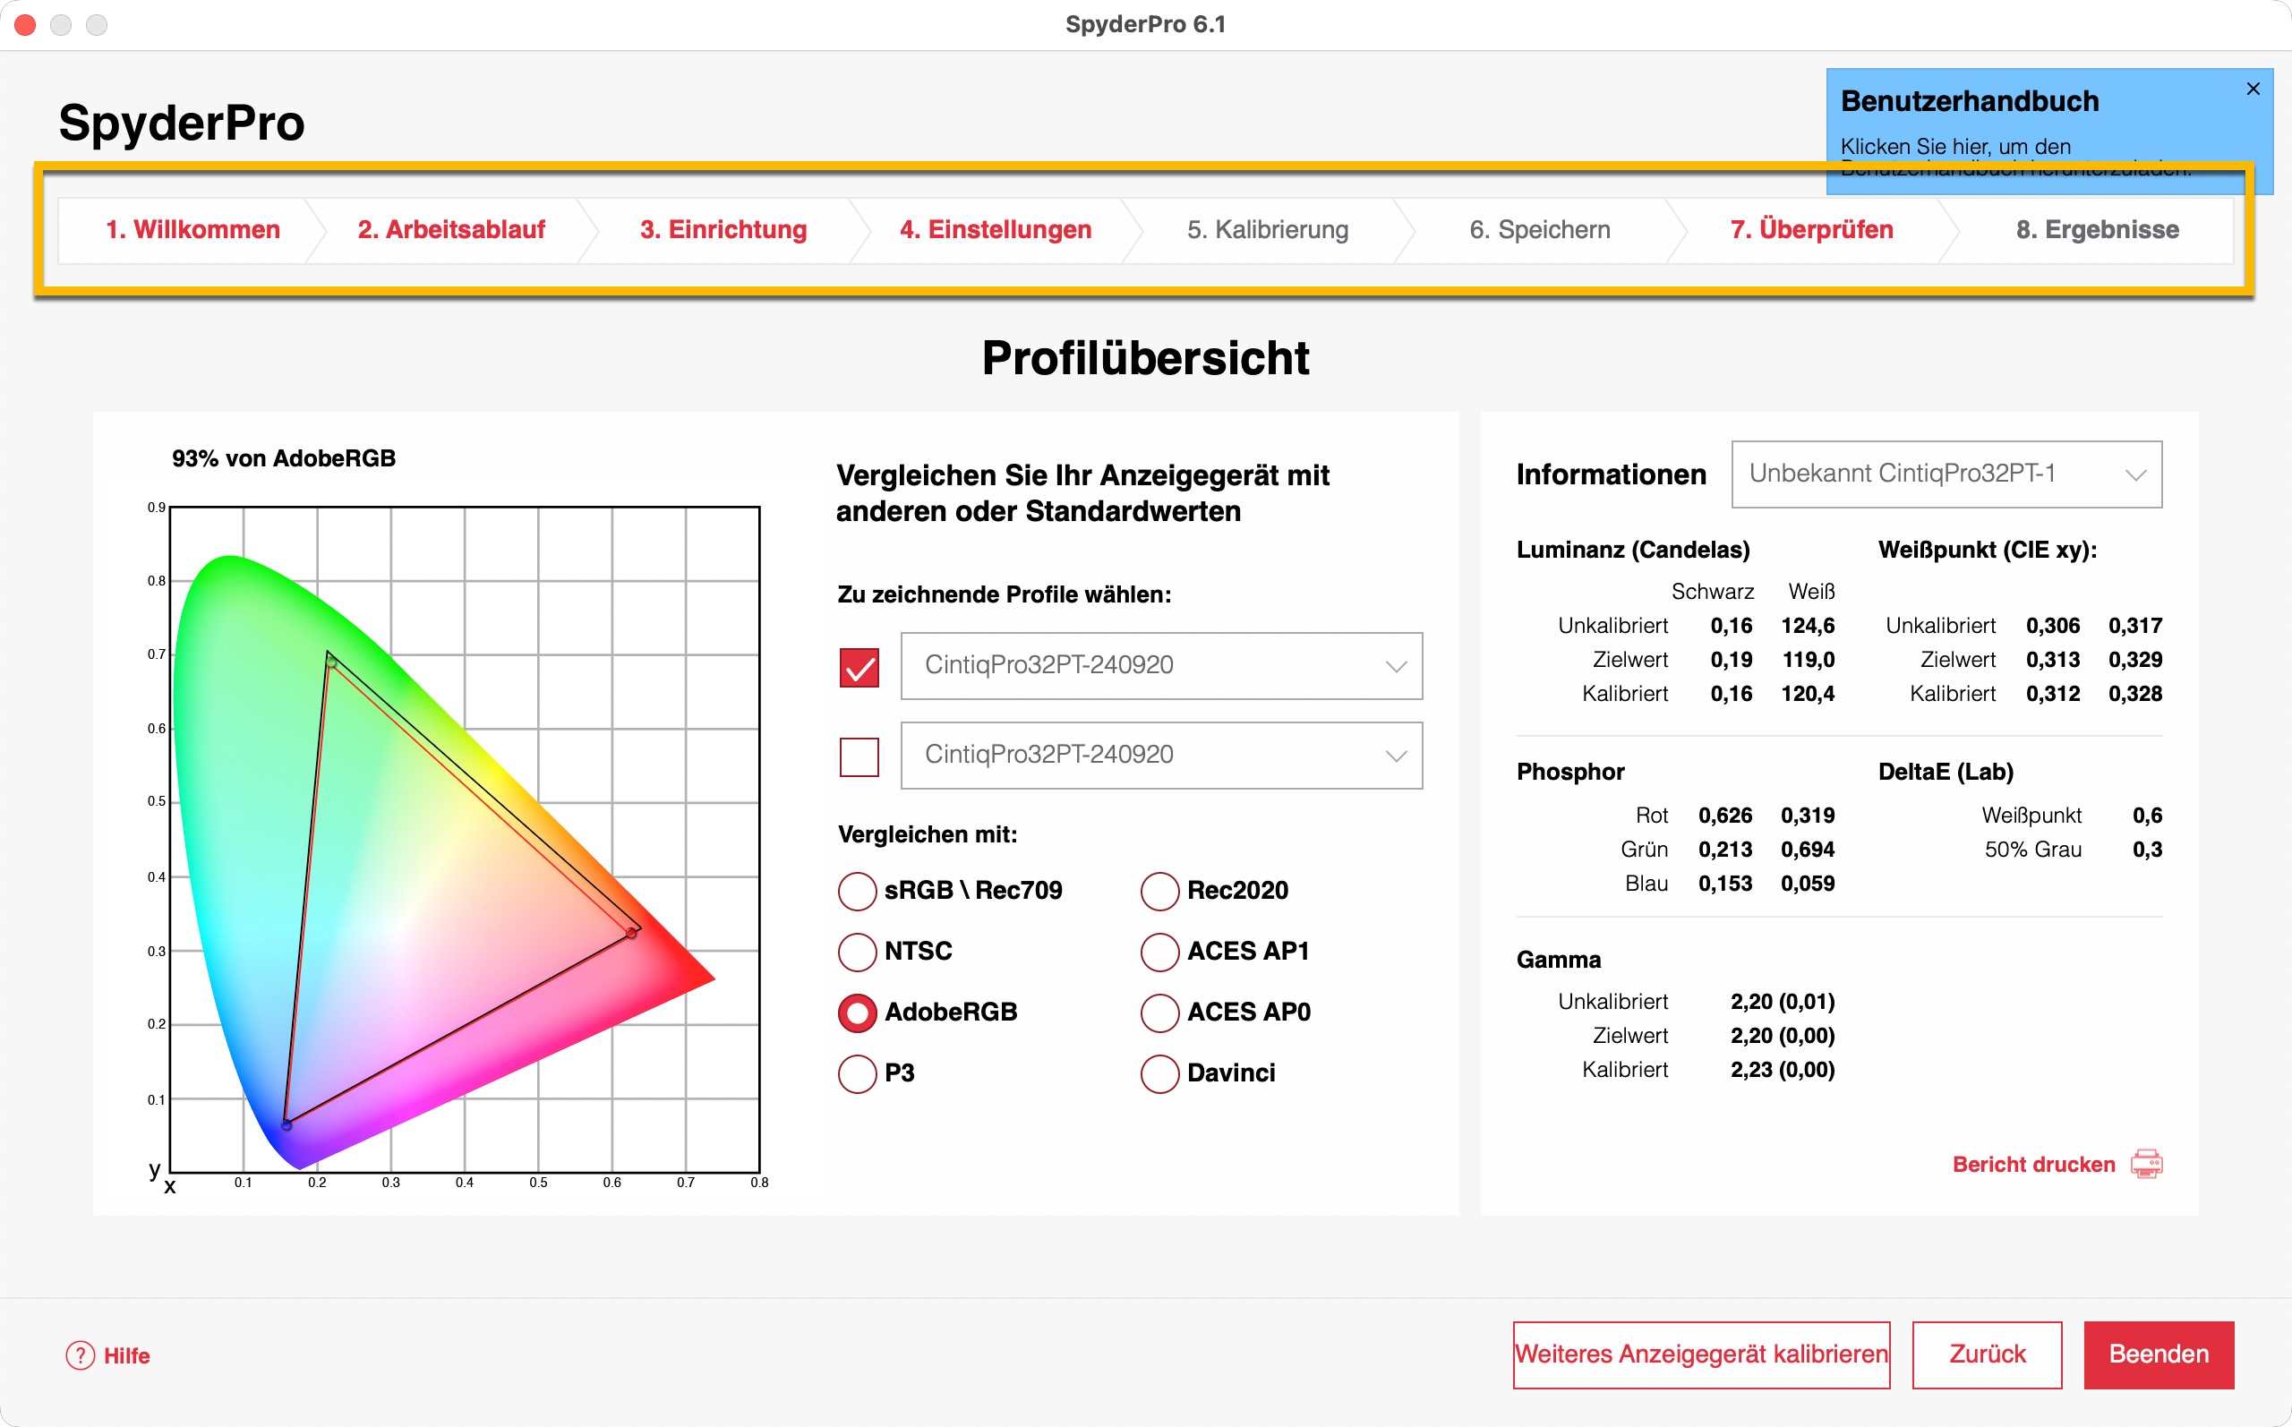Uncheck the first CintiqPro32PT-240920 profile checkbox
2292x1427 pixels.
(859, 667)
